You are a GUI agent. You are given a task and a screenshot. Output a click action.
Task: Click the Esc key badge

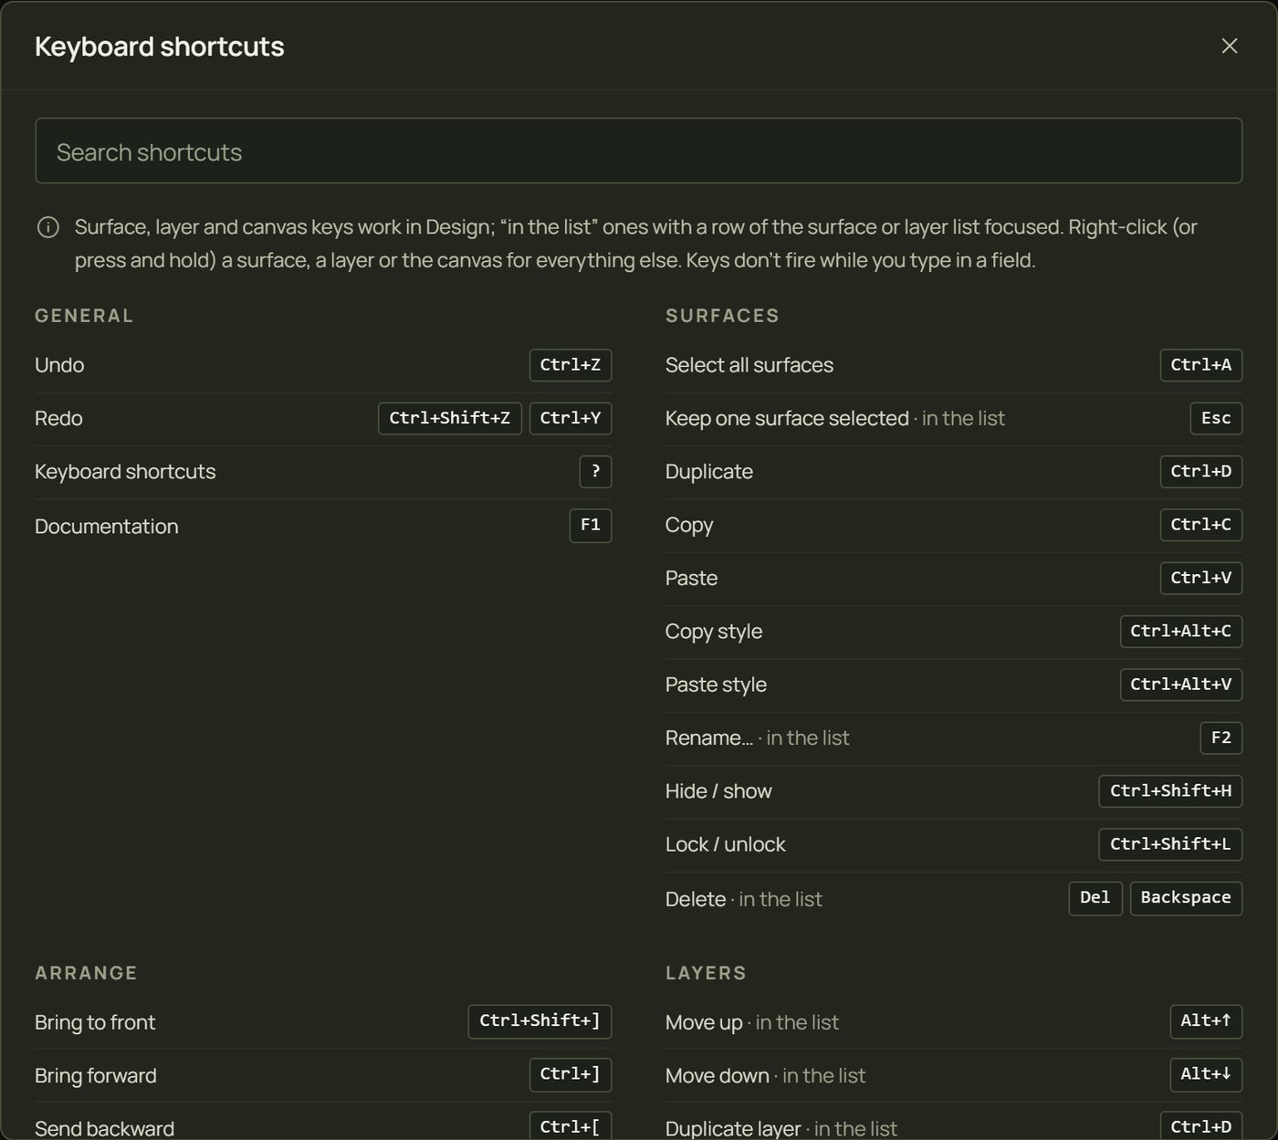pos(1216,418)
